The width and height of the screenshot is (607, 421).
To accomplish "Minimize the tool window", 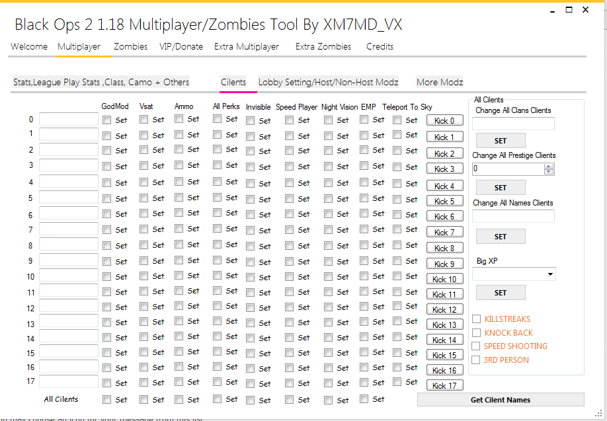I will click(552, 11).
